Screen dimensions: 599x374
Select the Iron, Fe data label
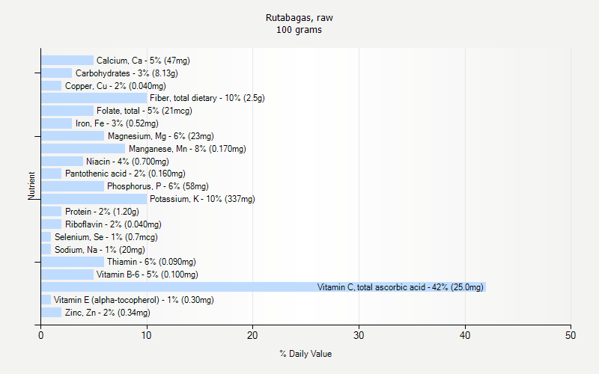click(x=117, y=123)
